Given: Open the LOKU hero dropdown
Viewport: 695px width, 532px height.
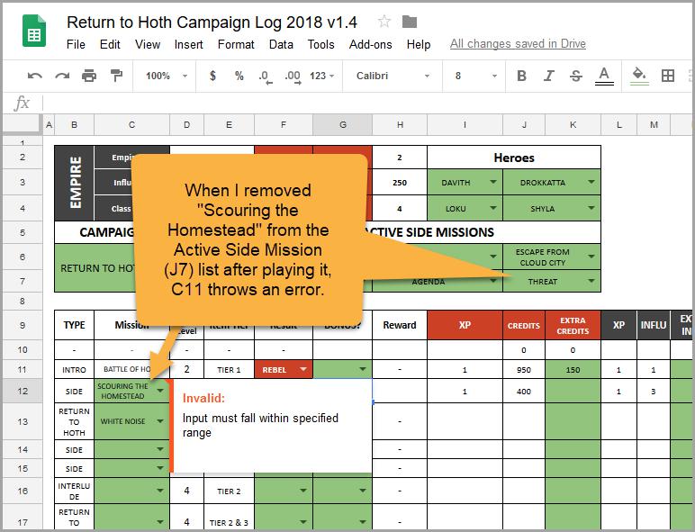Looking at the screenshot, I should 492,208.
